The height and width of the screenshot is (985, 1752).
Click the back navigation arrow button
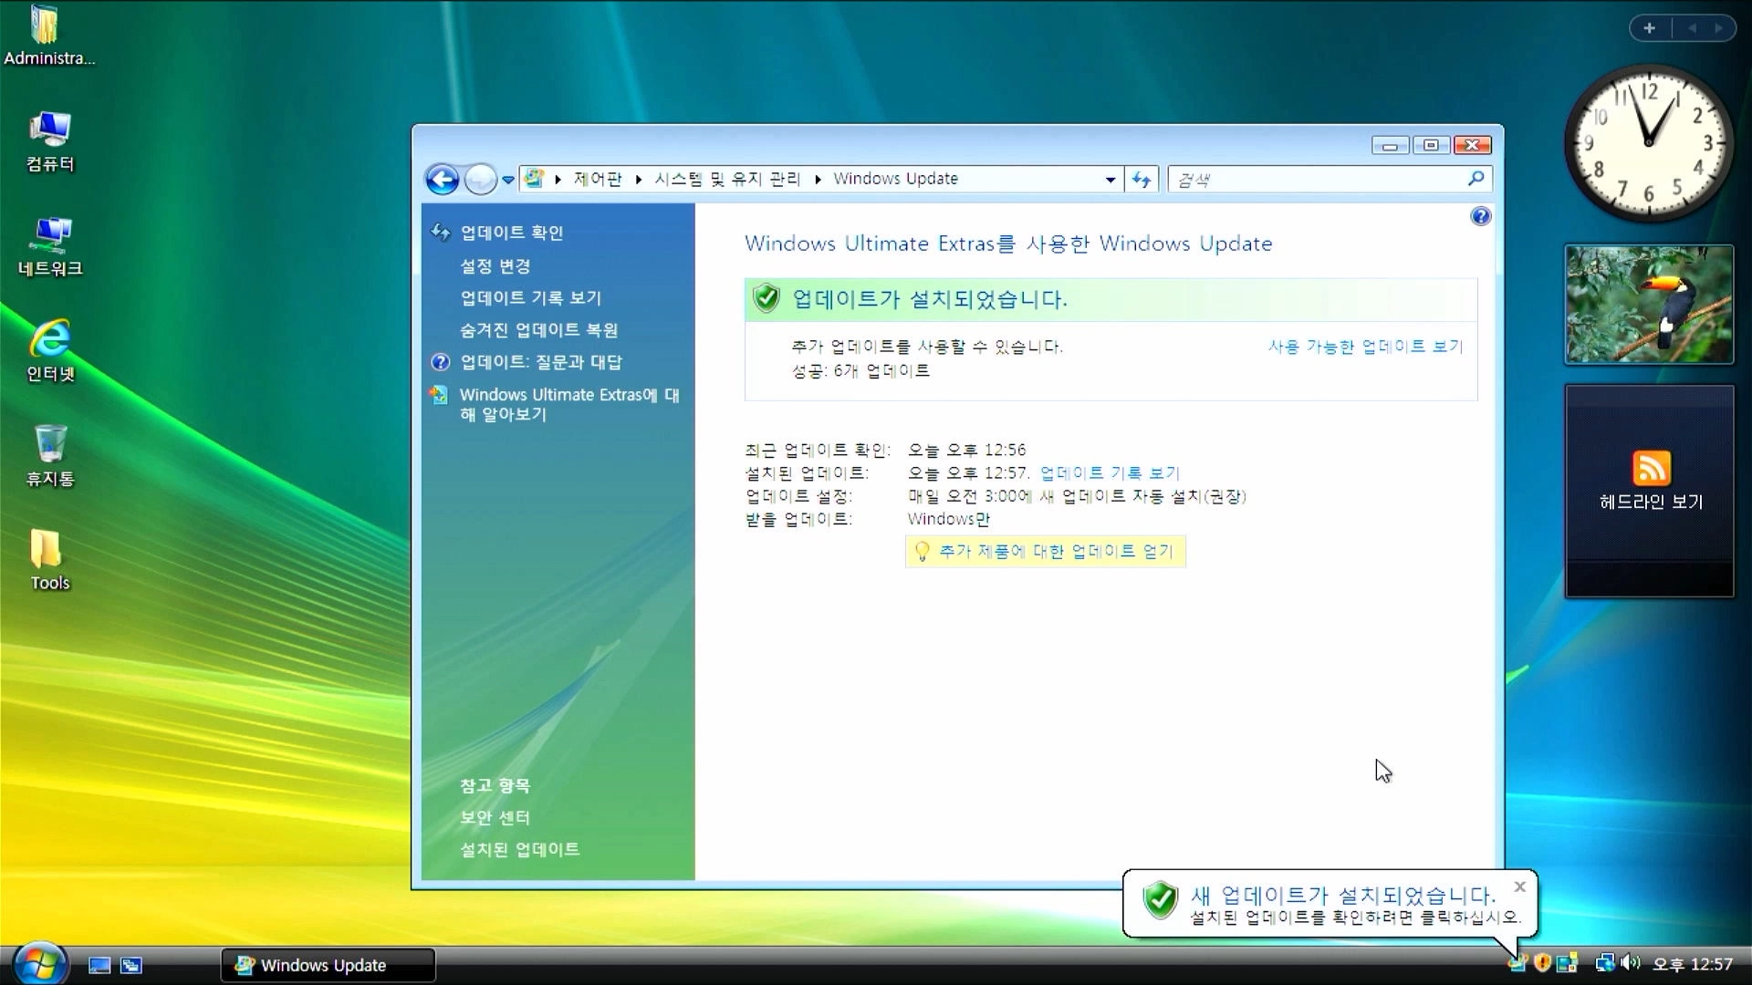coord(443,180)
